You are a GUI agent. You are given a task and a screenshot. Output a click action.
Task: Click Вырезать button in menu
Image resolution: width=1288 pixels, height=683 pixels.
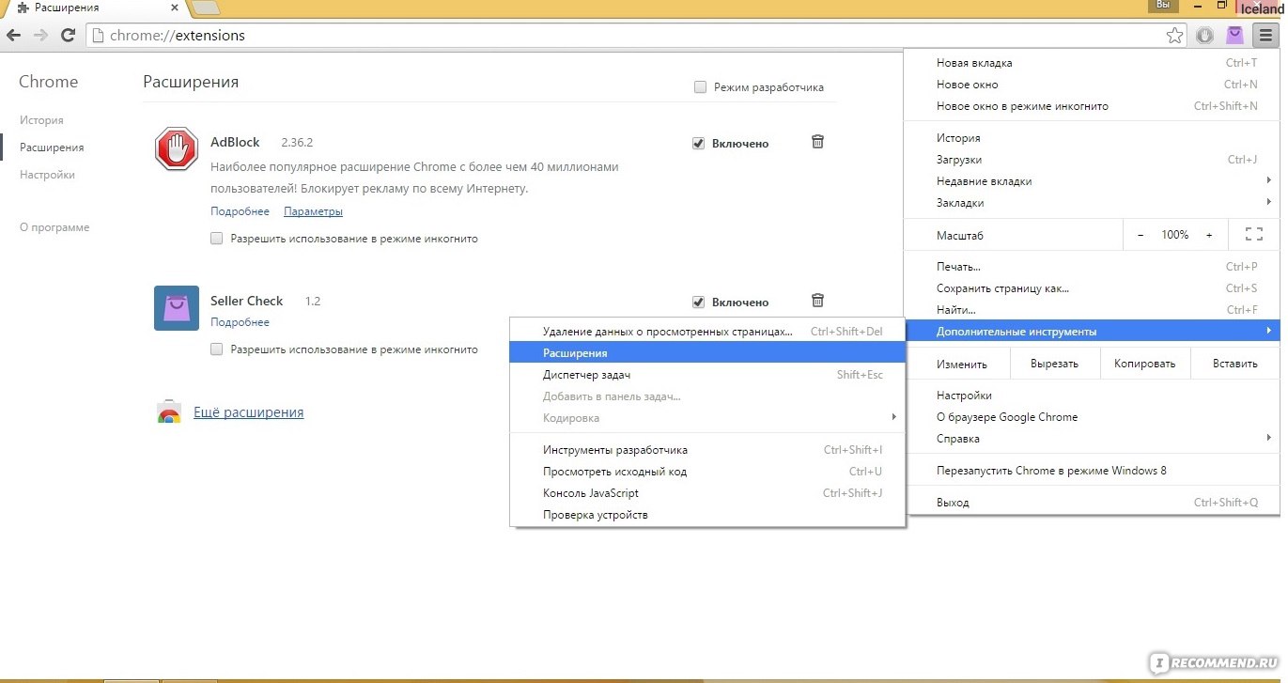pos(1054,364)
